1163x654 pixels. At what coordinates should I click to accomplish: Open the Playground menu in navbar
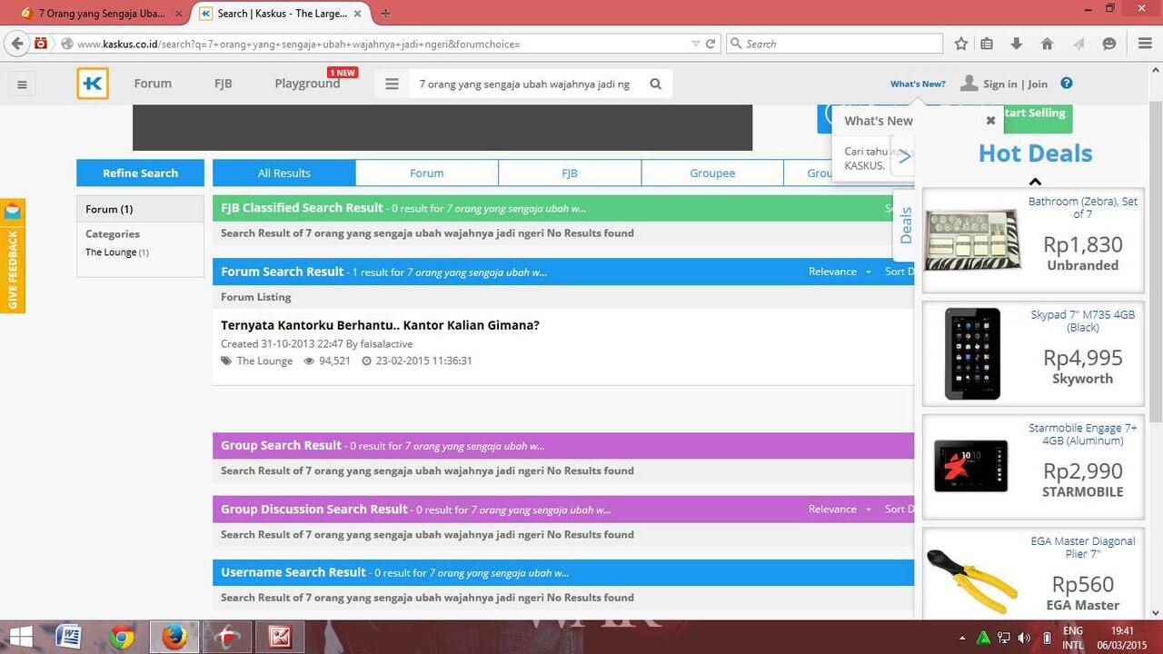307,83
